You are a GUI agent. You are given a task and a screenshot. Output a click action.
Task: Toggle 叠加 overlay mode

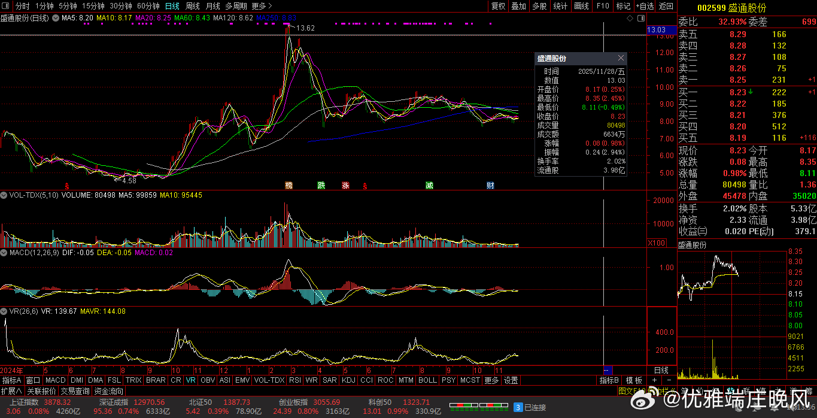[x=518, y=6]
